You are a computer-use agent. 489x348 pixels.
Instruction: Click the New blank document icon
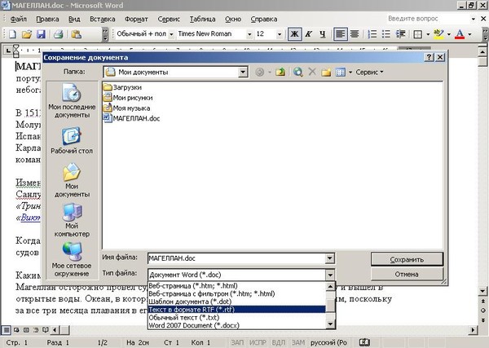tap(13, 34)
